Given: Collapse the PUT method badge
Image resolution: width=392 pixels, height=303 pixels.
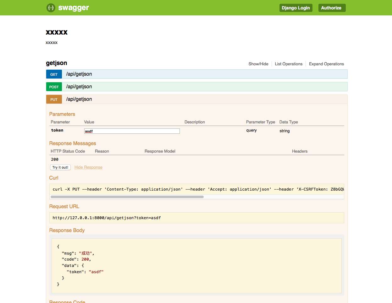Looking at the screenshot, I should pos(54,99).
